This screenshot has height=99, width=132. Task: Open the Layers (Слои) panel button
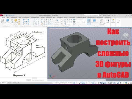pos(108,21)
